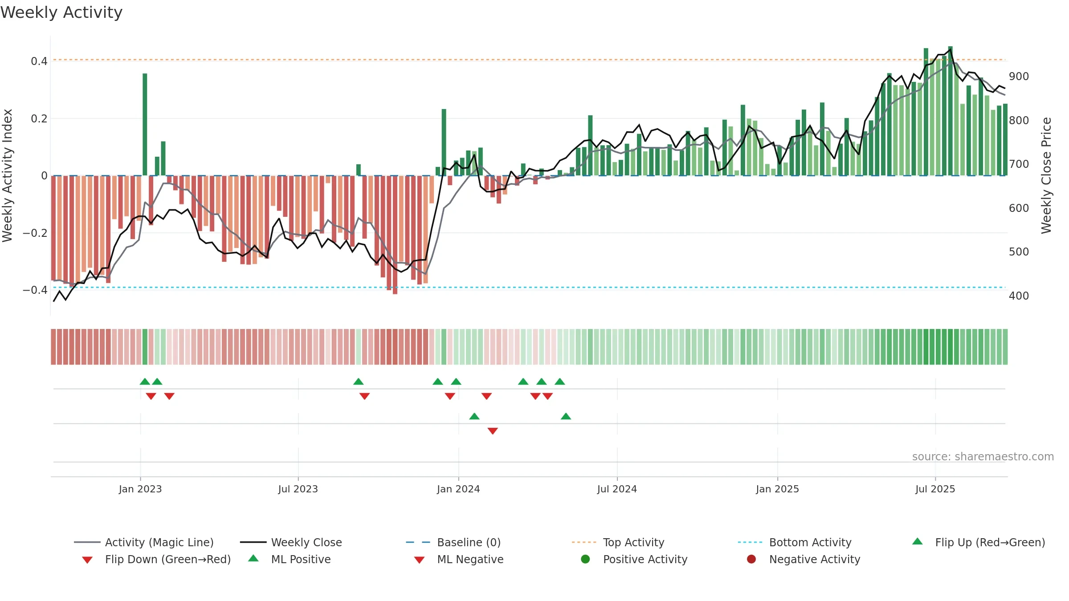Click the 400 price axis tick
Screen dimensions: 1069x601
coord(1019,296)
